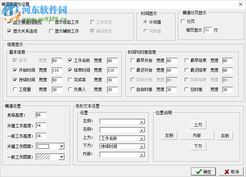Screen dimensions: 246x177
Task: Click the 下方 position button
Action: tap(198, 146)
